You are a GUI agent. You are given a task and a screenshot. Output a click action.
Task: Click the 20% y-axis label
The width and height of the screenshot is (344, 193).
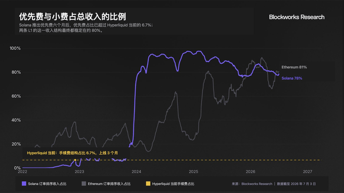pos(16,144)
